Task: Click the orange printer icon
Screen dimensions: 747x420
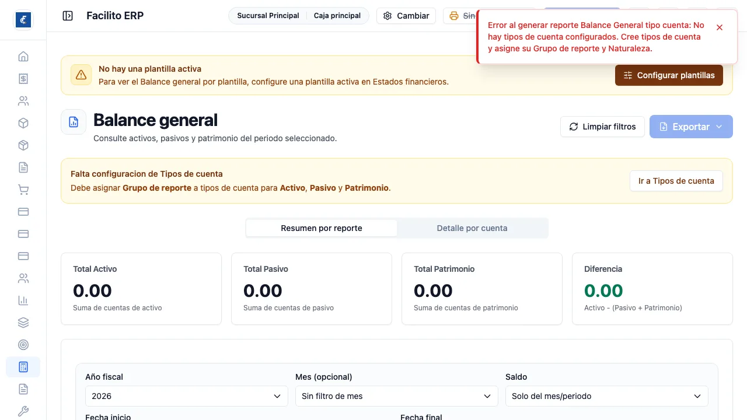Action: click(454, 16)
